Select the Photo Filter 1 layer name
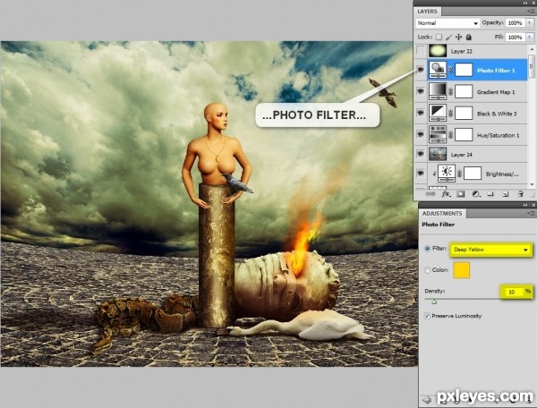 496,71
